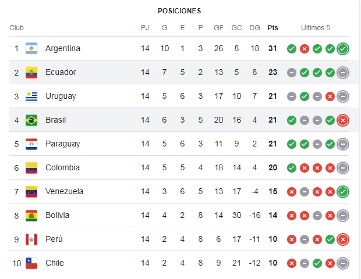361x279 pixels.
Task: Click Argentina's only red loss icon
Action: click(x=305, y=49)
